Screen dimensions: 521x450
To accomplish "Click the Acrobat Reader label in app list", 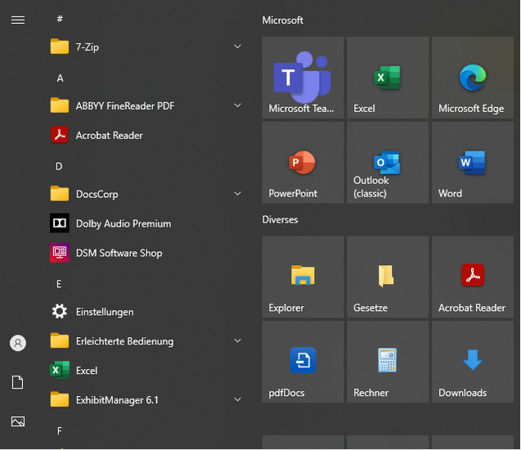I will click(110, 135).
